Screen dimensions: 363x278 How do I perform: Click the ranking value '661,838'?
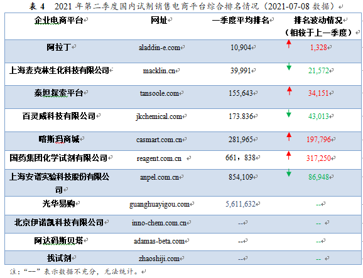point(241,158)
